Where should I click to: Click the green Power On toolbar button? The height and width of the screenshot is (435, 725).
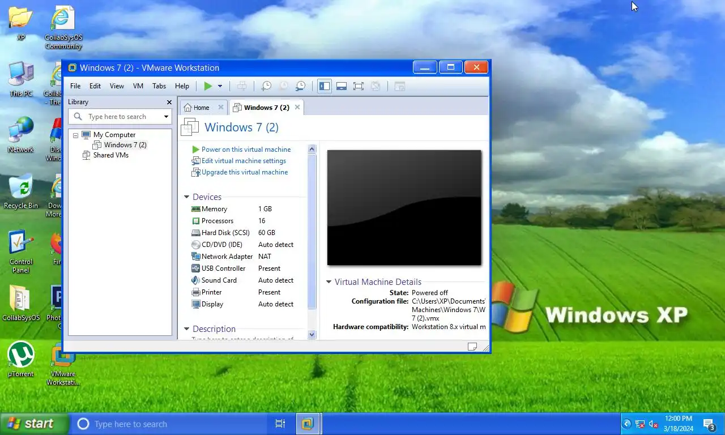[208, 86]
